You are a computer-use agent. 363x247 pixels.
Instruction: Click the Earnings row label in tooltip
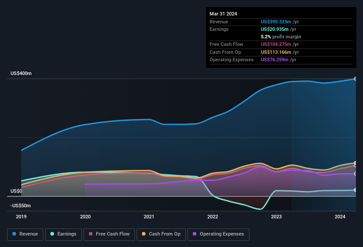pos(219,29)
